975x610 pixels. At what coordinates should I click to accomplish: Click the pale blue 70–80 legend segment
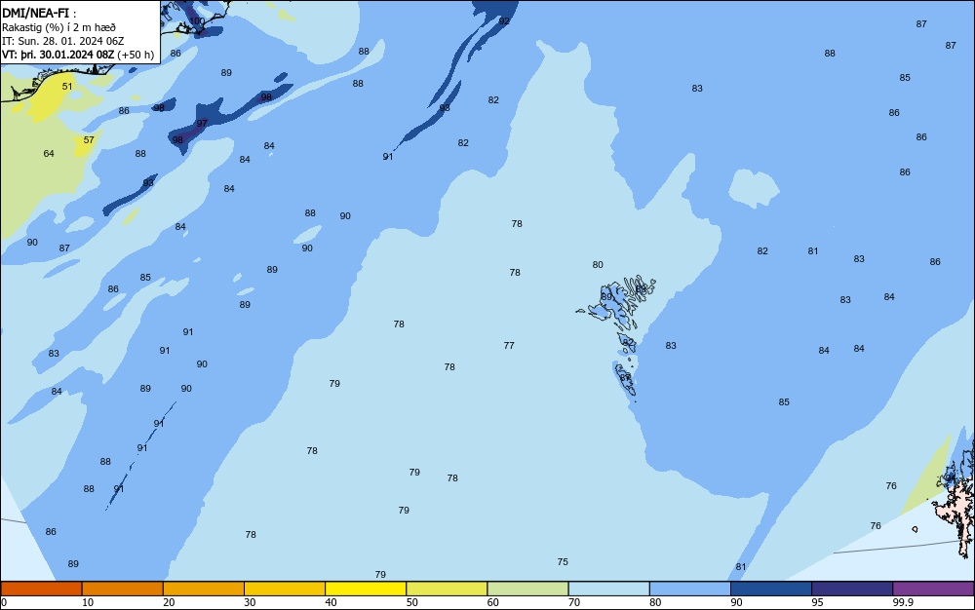click(608, 589)
